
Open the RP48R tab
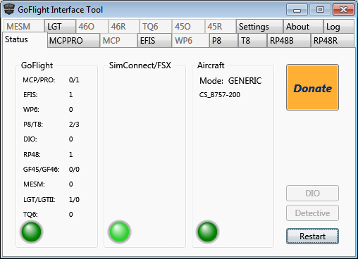(333, 41)
